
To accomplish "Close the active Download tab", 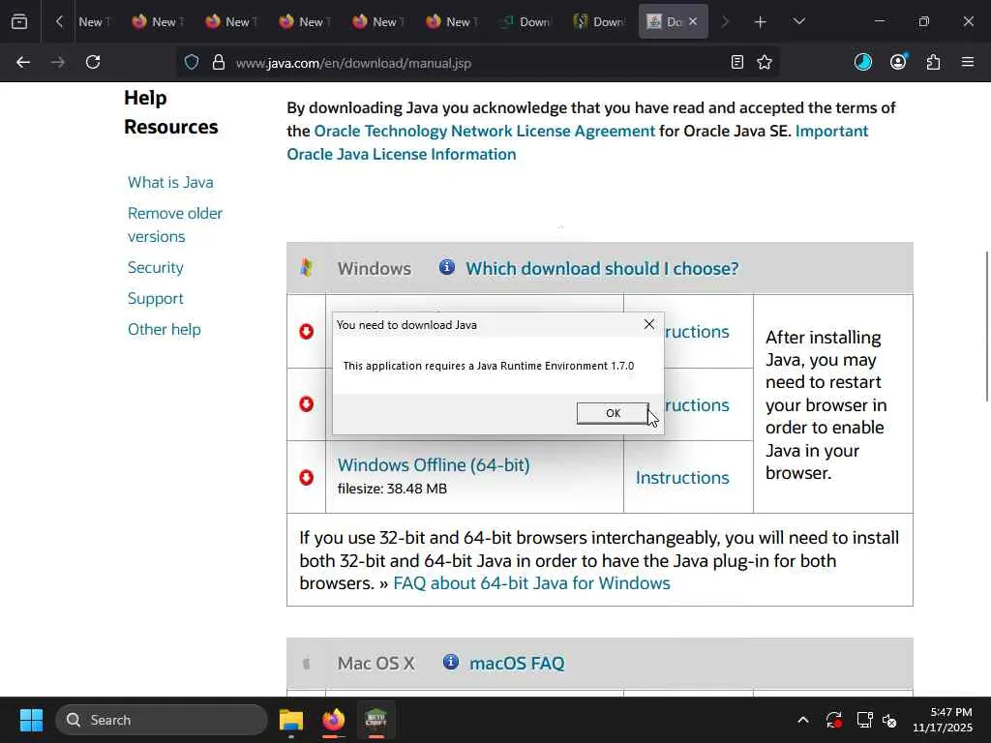I will pos(693,21).
